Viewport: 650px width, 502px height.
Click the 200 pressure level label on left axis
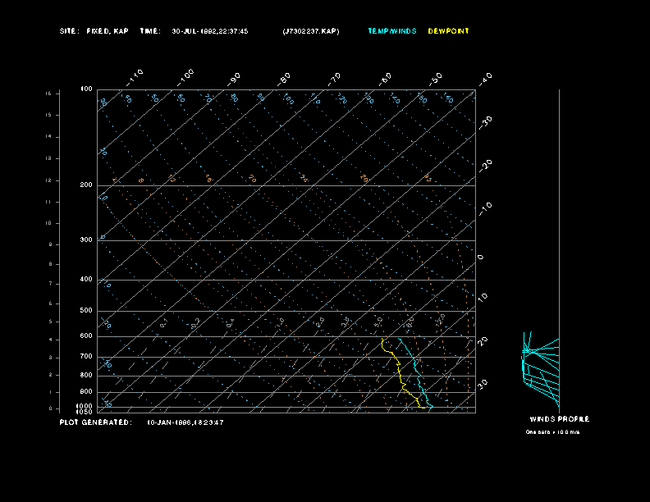[x=85, y=185]
